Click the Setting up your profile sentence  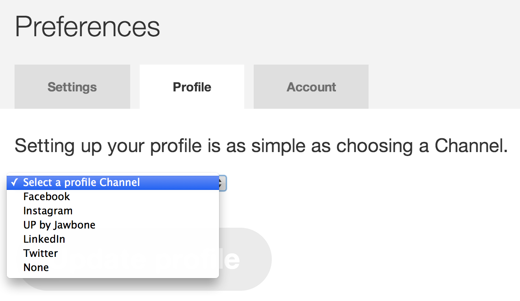coord(261,146)
